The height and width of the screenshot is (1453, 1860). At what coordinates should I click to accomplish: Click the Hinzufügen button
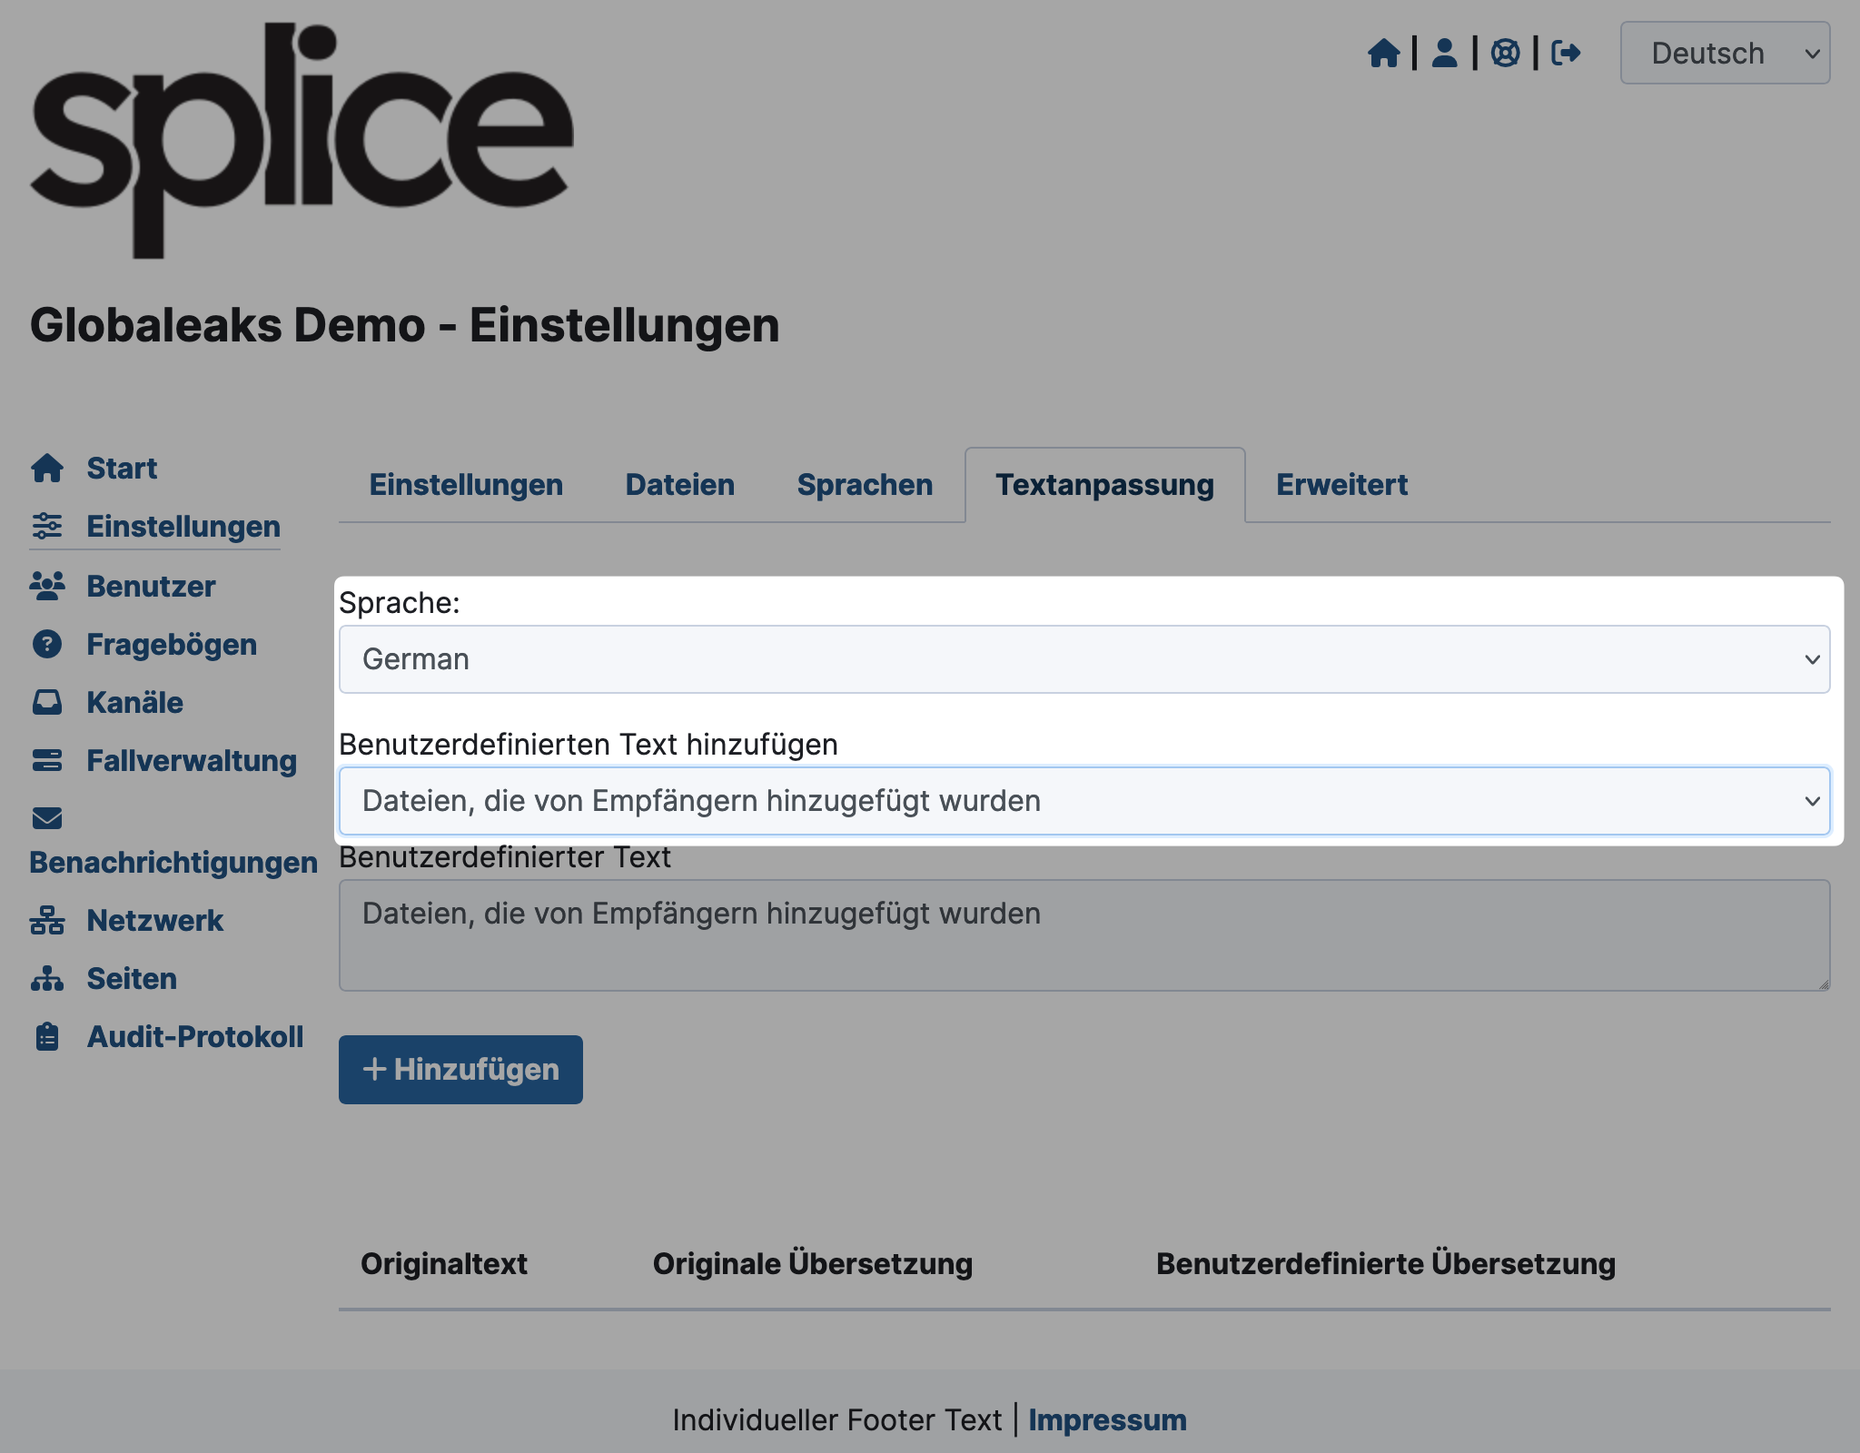point(460,1070)
